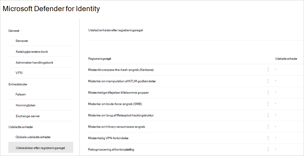Select the Følsom entity tag page
This screenshot has height=156, width=304.
pyautogui.click(x=21, y=94)
